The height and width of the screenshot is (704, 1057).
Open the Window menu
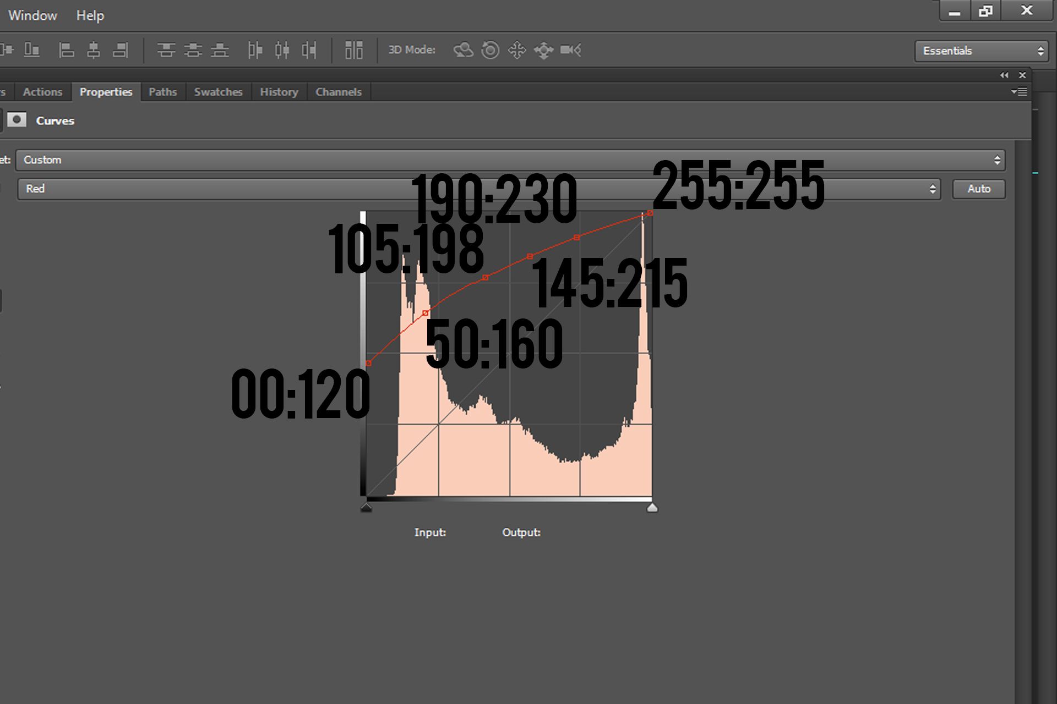[32, 15]
